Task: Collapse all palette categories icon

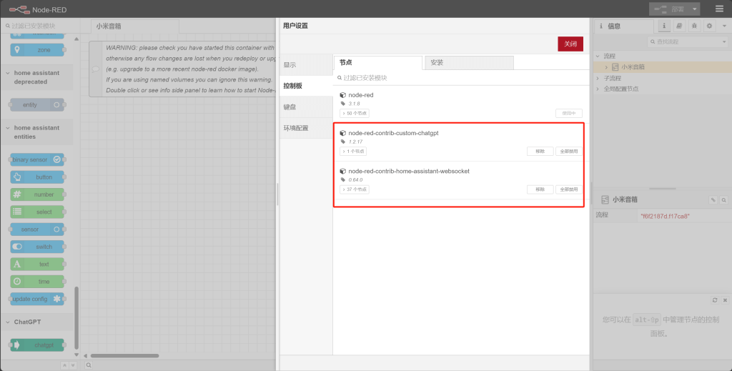Action: (65, 365)
